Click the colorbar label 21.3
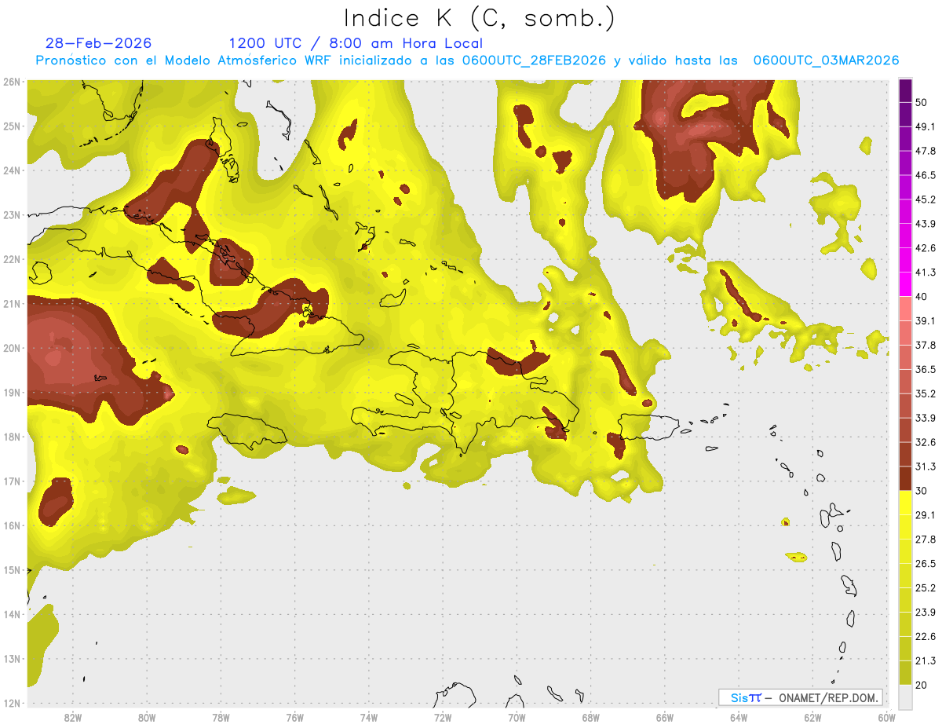Screen dimensions: 942x728 pyautogui.click(x=925, y=661)
